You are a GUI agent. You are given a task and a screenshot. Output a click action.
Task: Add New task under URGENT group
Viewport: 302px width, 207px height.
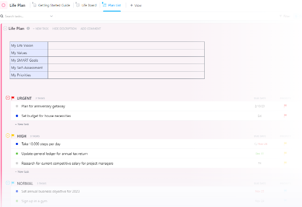(x=22, y=124)
